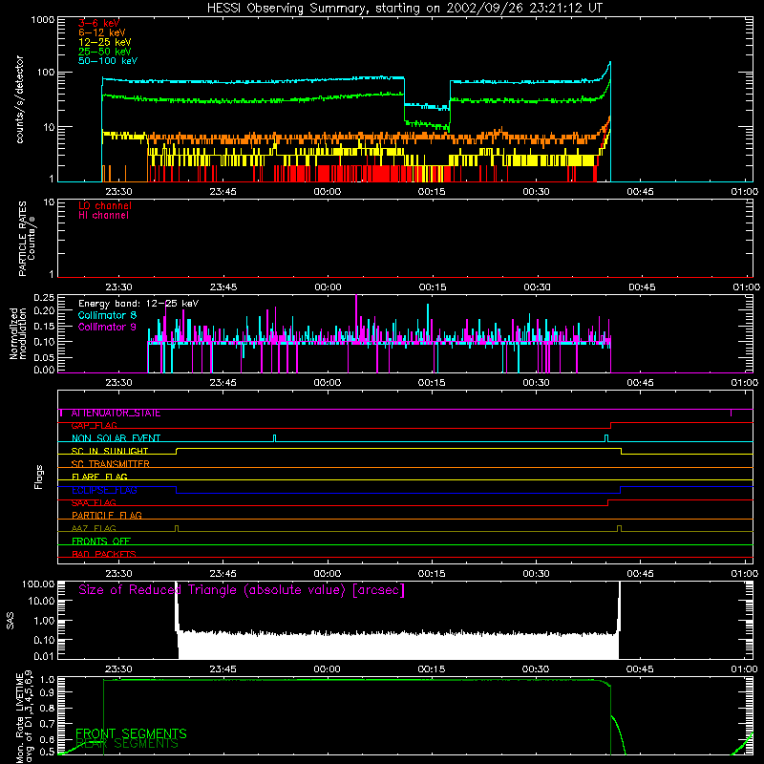Viewport: 764px width, 764px height.
Task: Click the 'Flags' vertical axis label
Action: click(38, 477)
